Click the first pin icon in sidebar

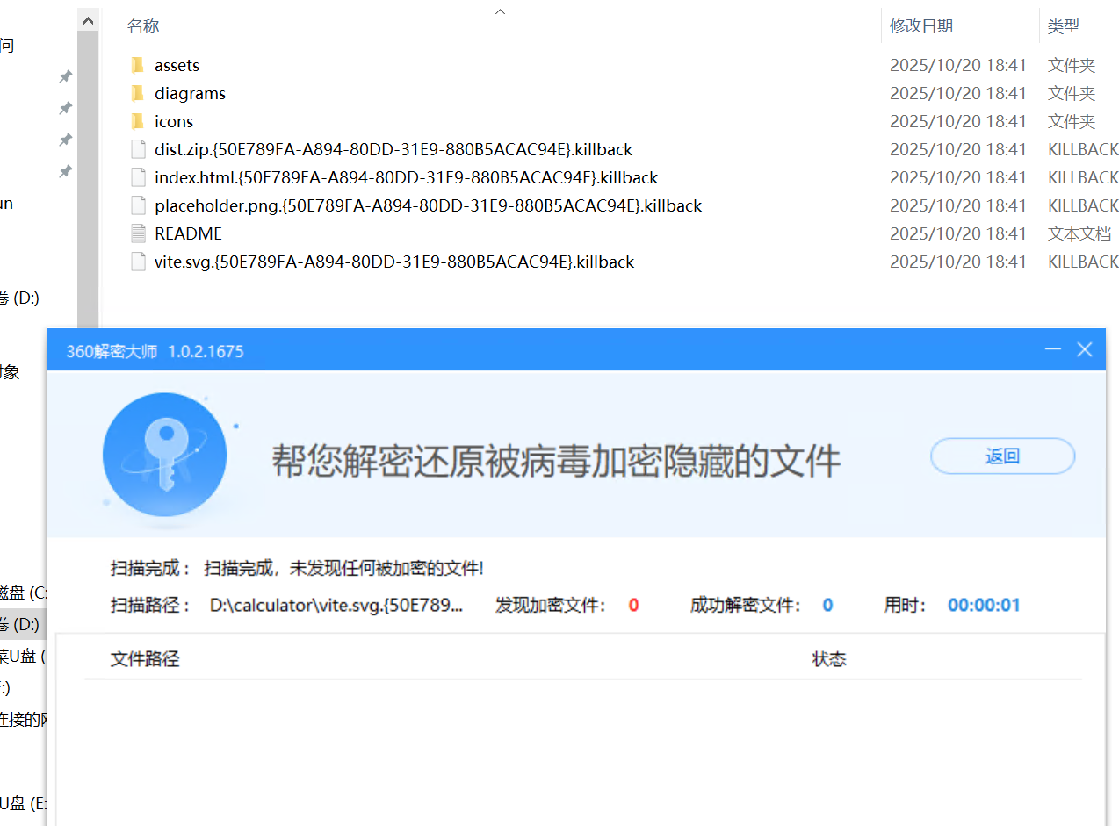65,77
